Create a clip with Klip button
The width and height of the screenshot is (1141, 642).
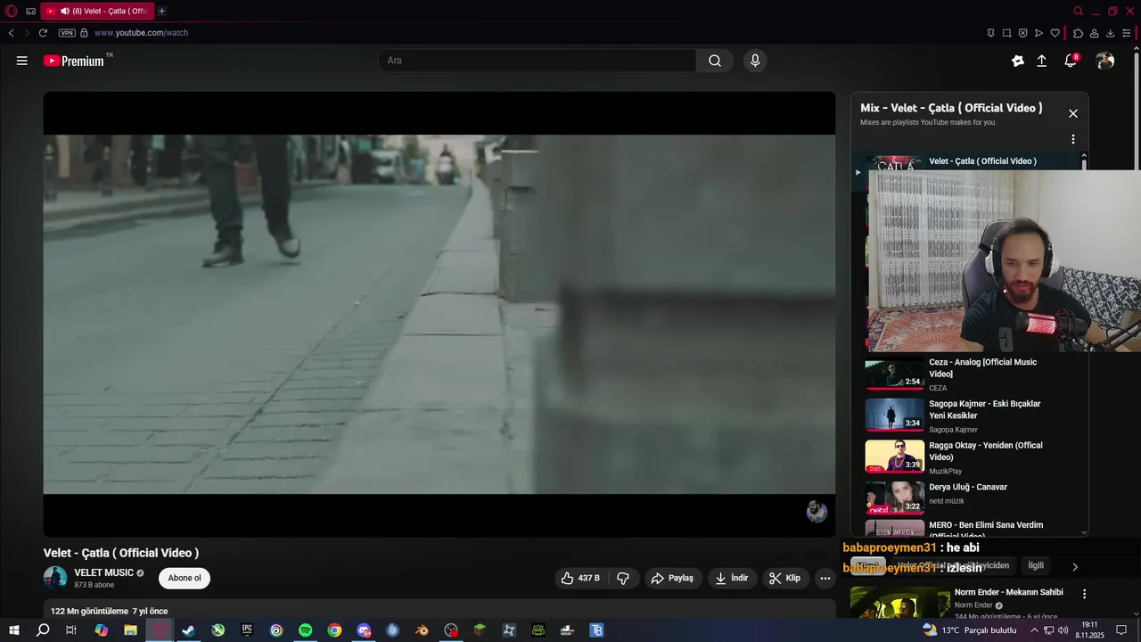point(784,578)
